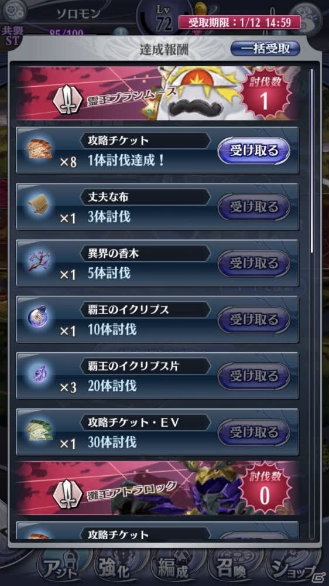The height and width of the screenshot is (586, 329).
Task: Click 受け取る for 30体討伐 reward
Action: (x=254, y=432)
